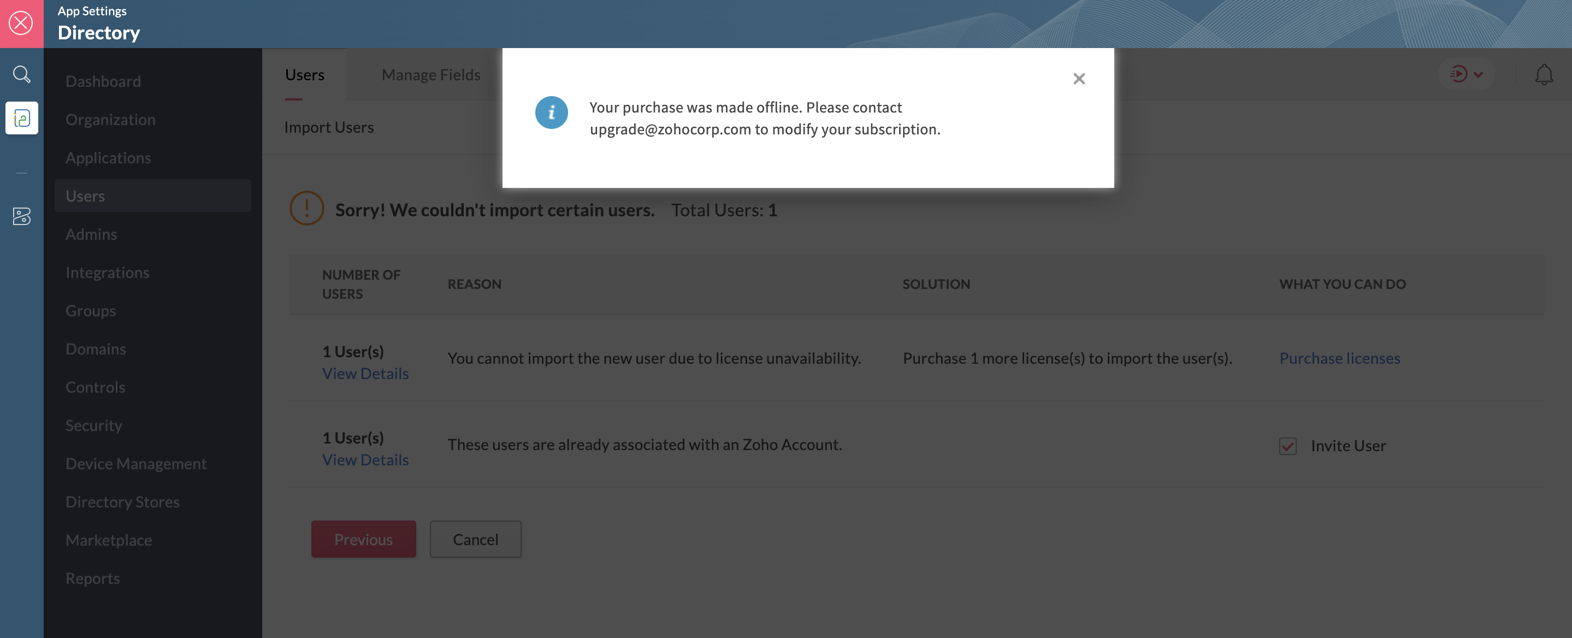Screen dimensions: 1572x638
Task: Dismiss the offline purchase dialog with X
Action: coord(1078,79)
